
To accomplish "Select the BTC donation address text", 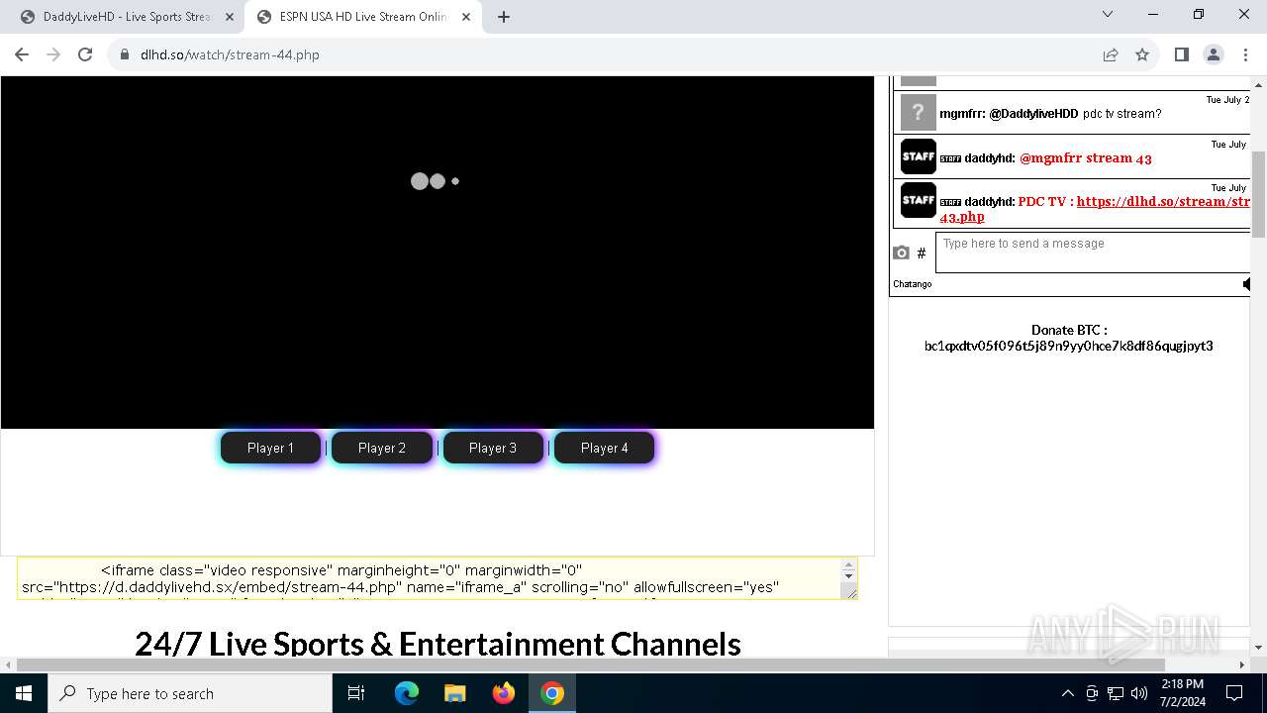I will [x=1069, y=346].
